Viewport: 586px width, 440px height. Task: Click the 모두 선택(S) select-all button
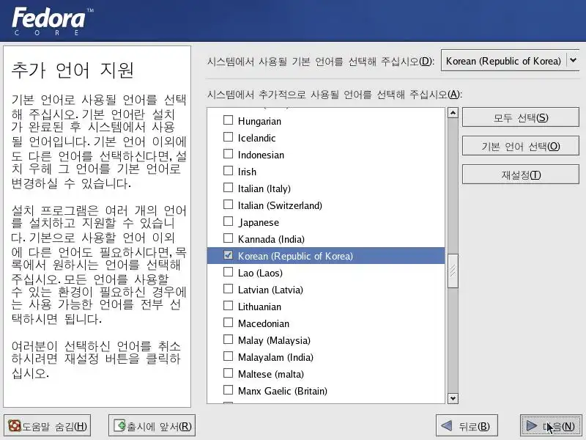521,117
